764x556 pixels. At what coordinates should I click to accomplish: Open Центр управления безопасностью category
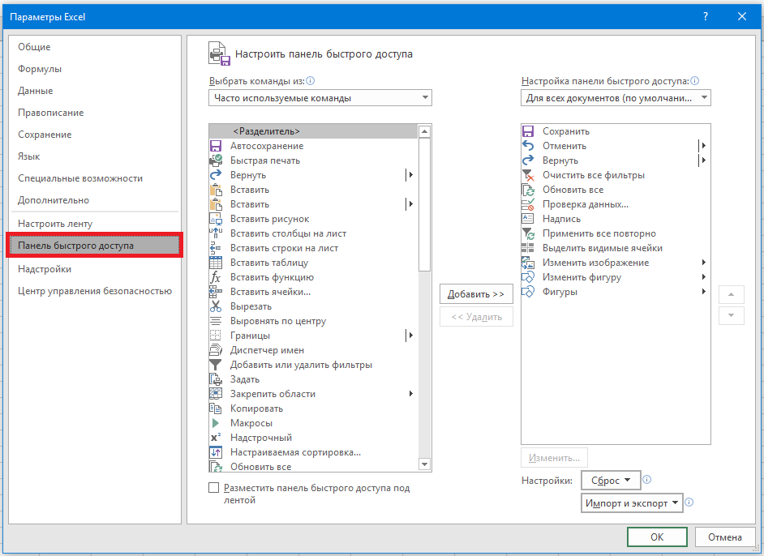pyautogui.click(x=95, y=291)
